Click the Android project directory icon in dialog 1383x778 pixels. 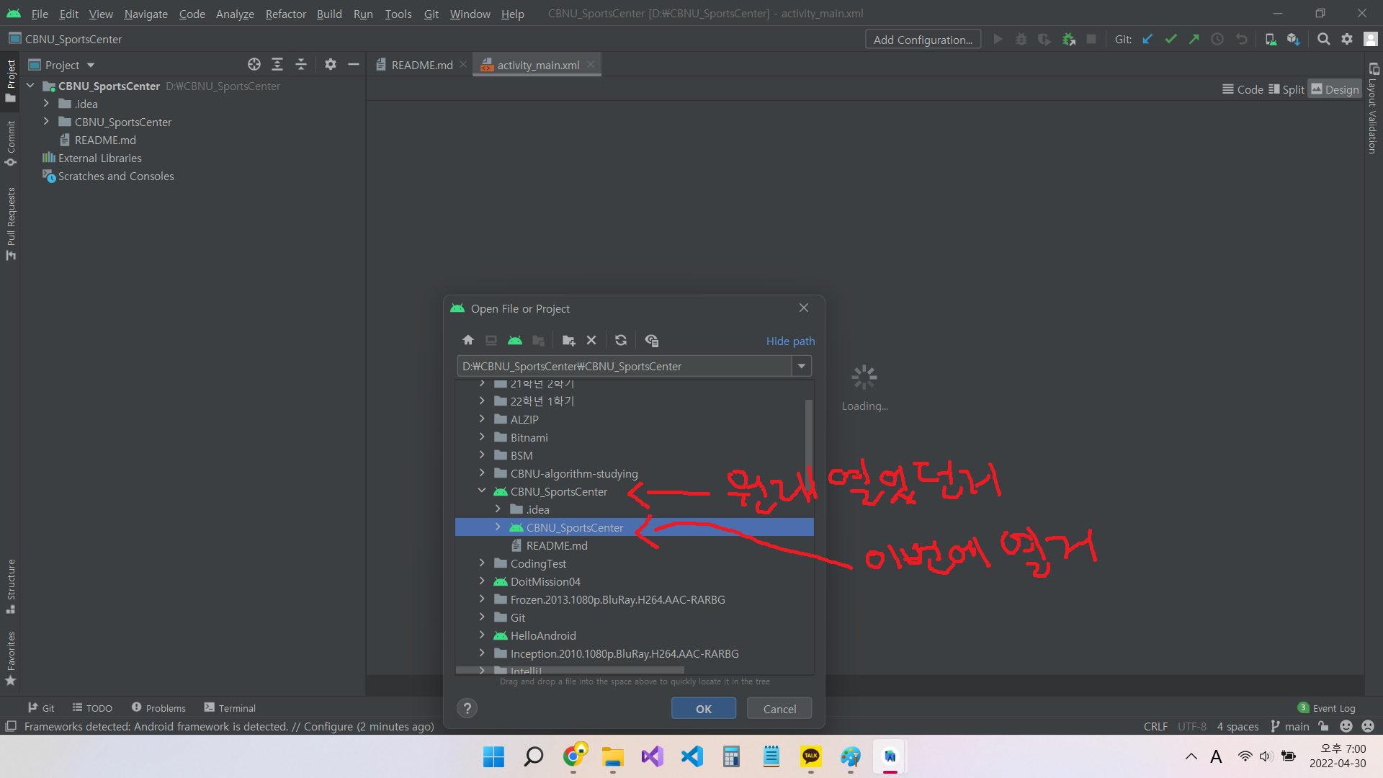pos(514,340)
